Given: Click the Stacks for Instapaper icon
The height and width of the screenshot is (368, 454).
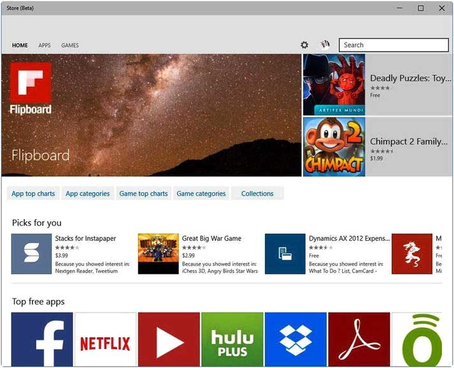Looking at the screenshot, I should [31, 253].
